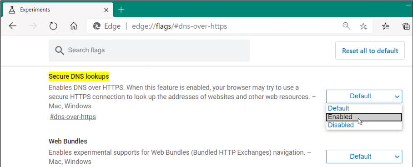Go to home page icon
The height and width of the screenshot is (167, 413).
tap(74, 26)
